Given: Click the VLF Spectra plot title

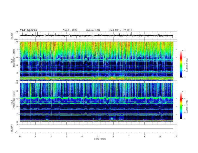Looking at the screenshot, I should coord(28,30).
